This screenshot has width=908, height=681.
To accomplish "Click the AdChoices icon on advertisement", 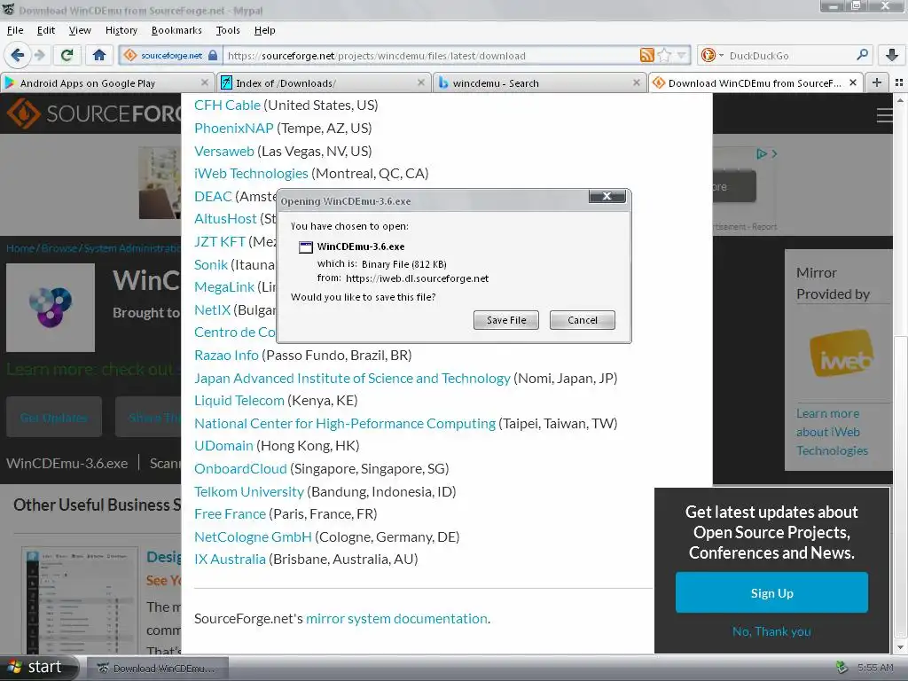I will [x=762, y=154].
